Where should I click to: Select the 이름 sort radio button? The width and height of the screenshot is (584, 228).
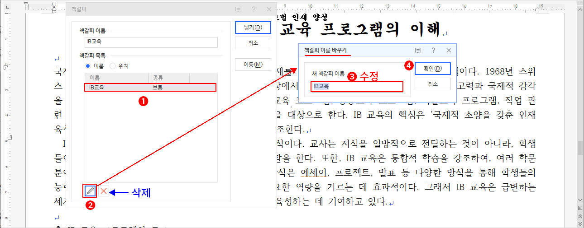click(x=88, y=66)
